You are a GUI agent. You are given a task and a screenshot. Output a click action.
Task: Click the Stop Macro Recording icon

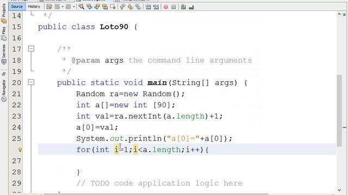173,7
